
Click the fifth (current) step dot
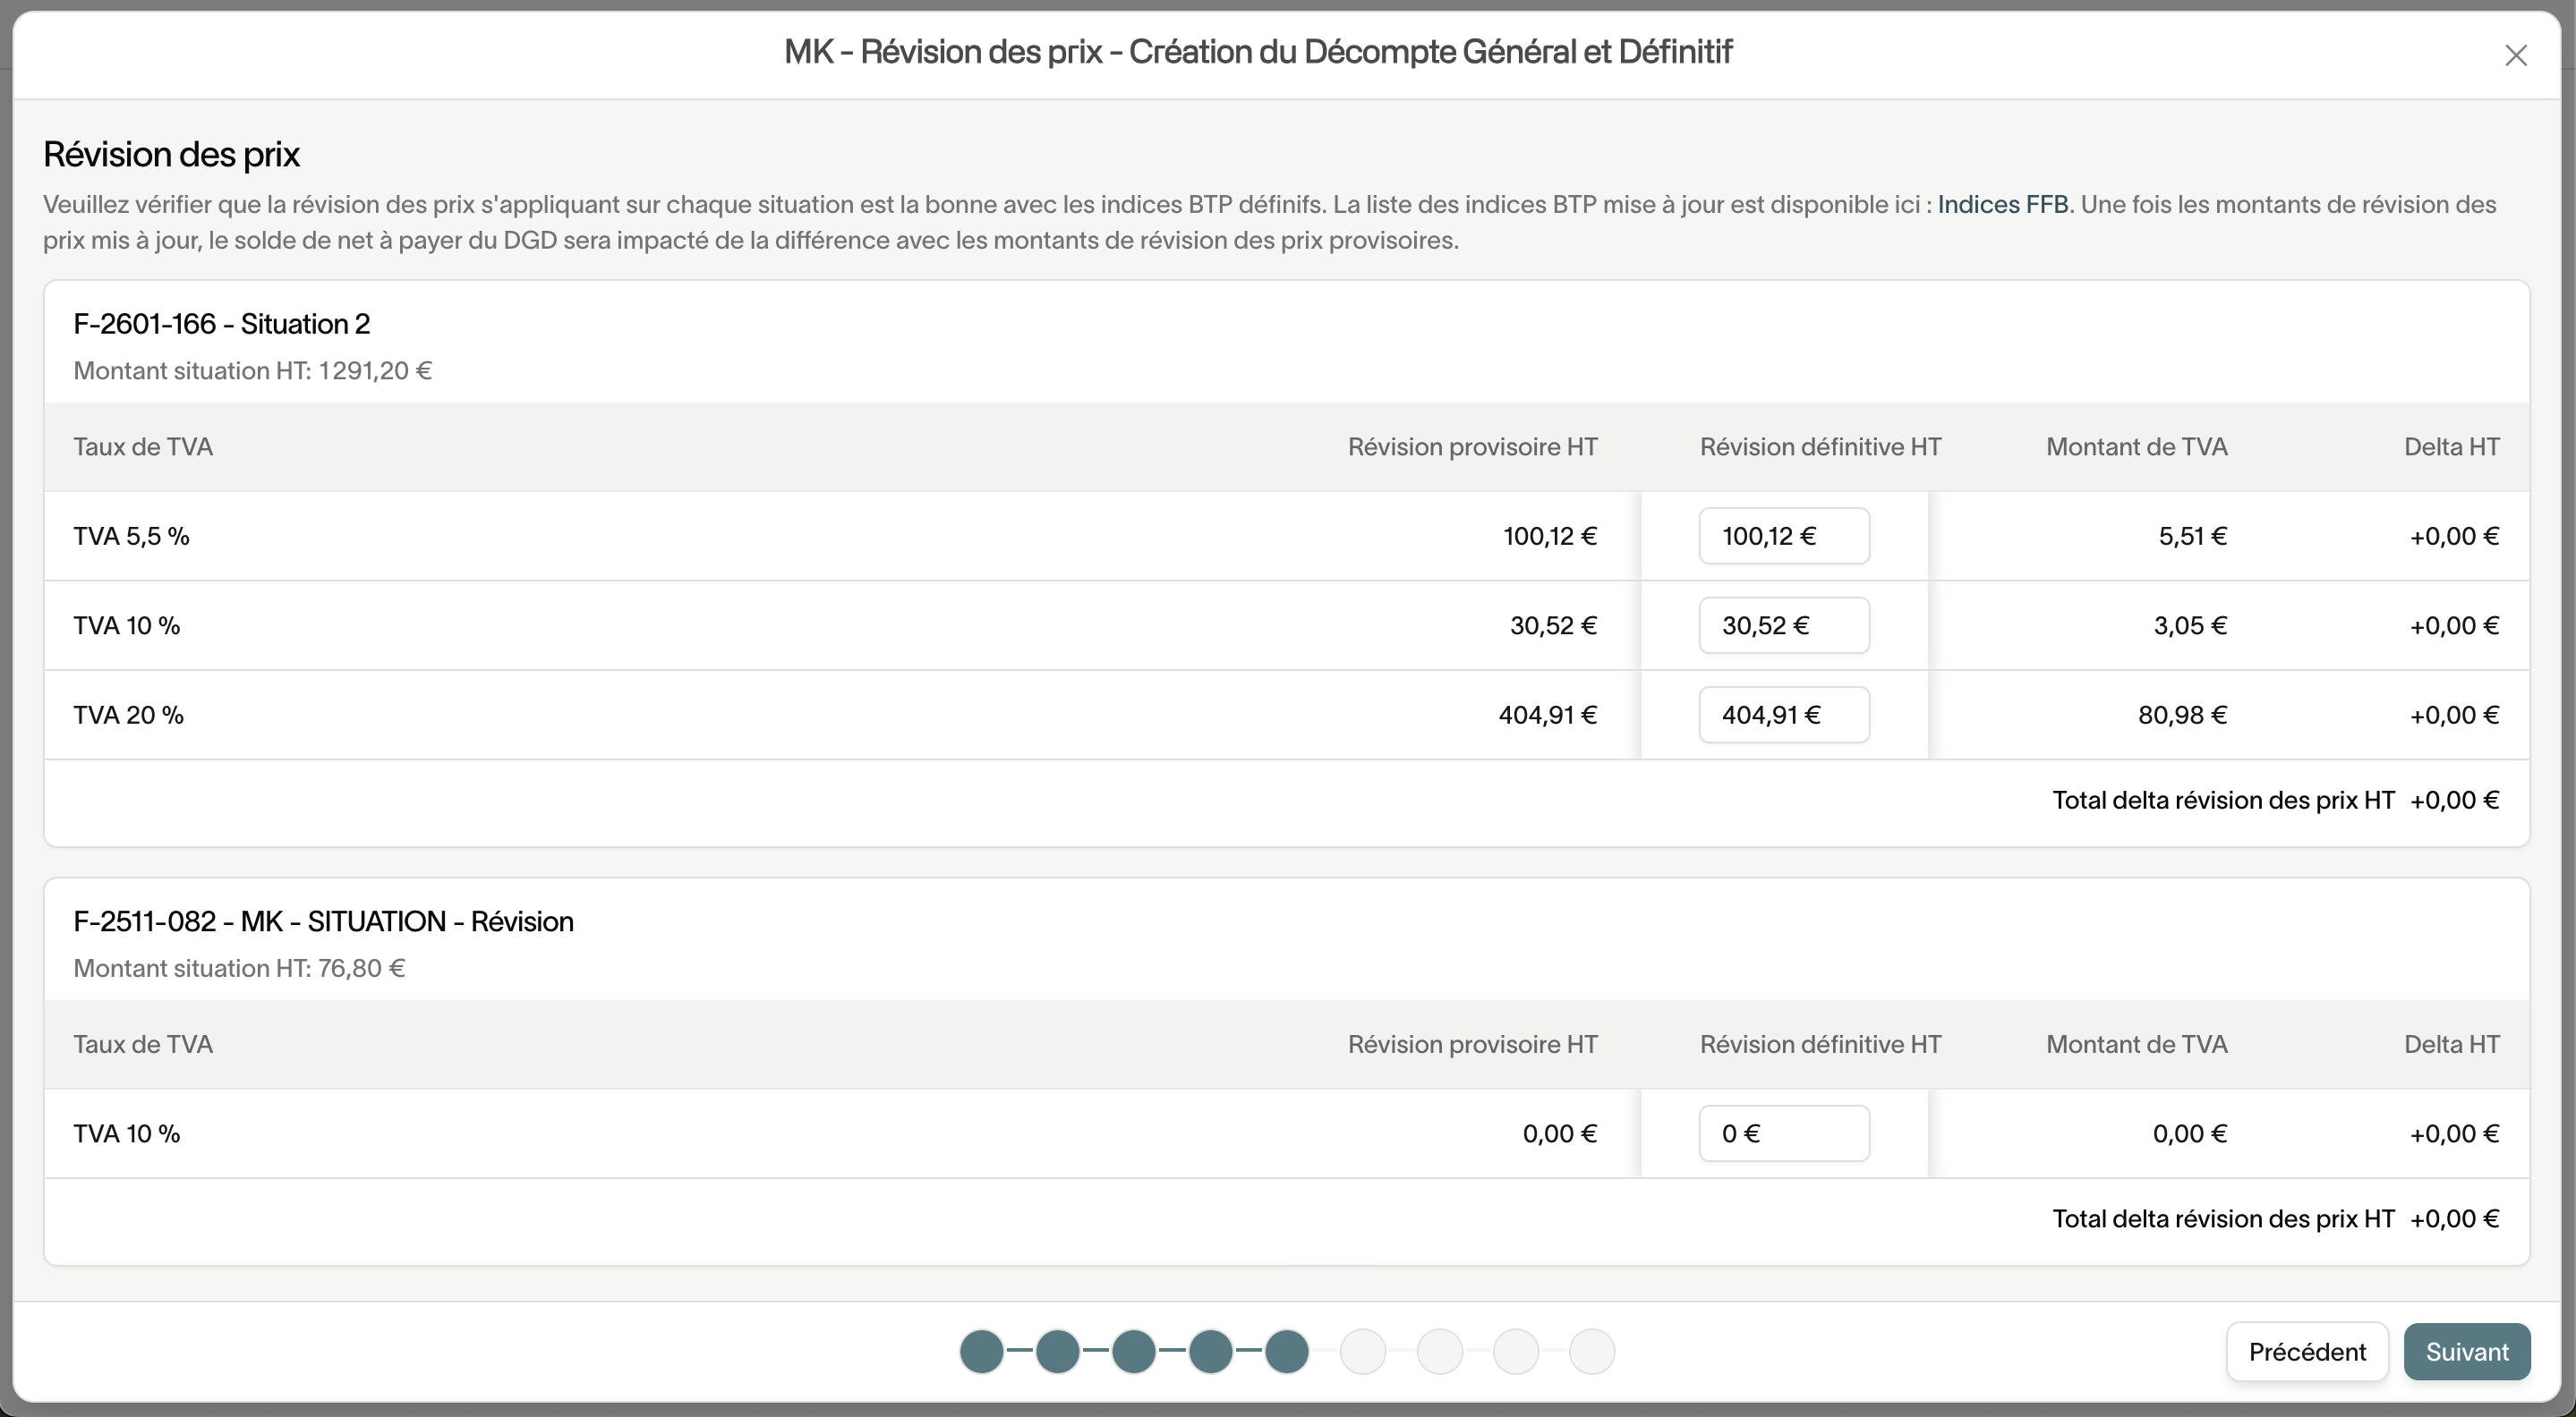point(1287,1352)
